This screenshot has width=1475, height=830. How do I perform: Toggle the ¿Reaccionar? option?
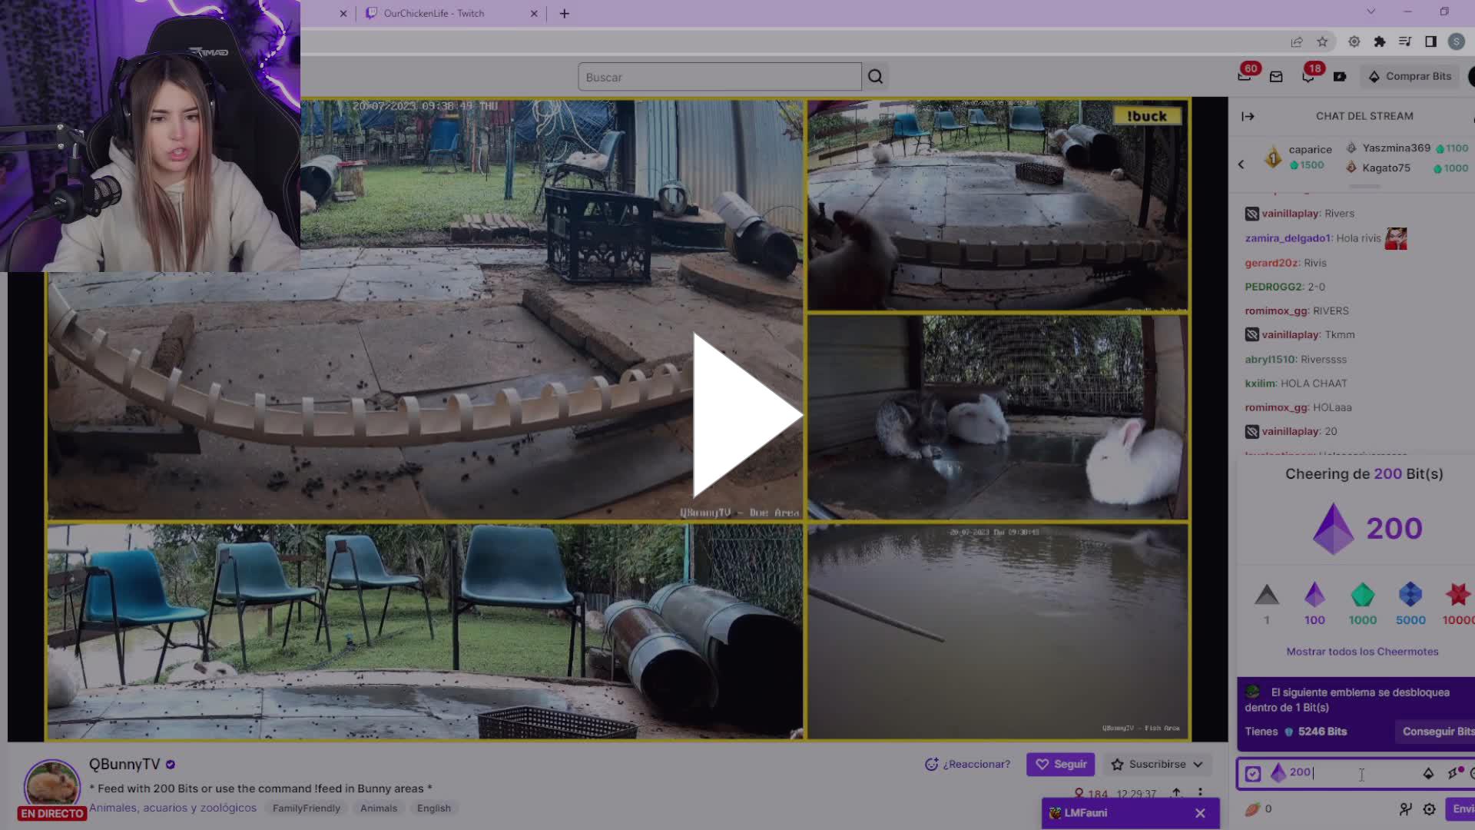[966, 764]
